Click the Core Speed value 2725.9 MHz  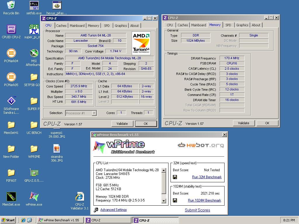click(79, 86)
